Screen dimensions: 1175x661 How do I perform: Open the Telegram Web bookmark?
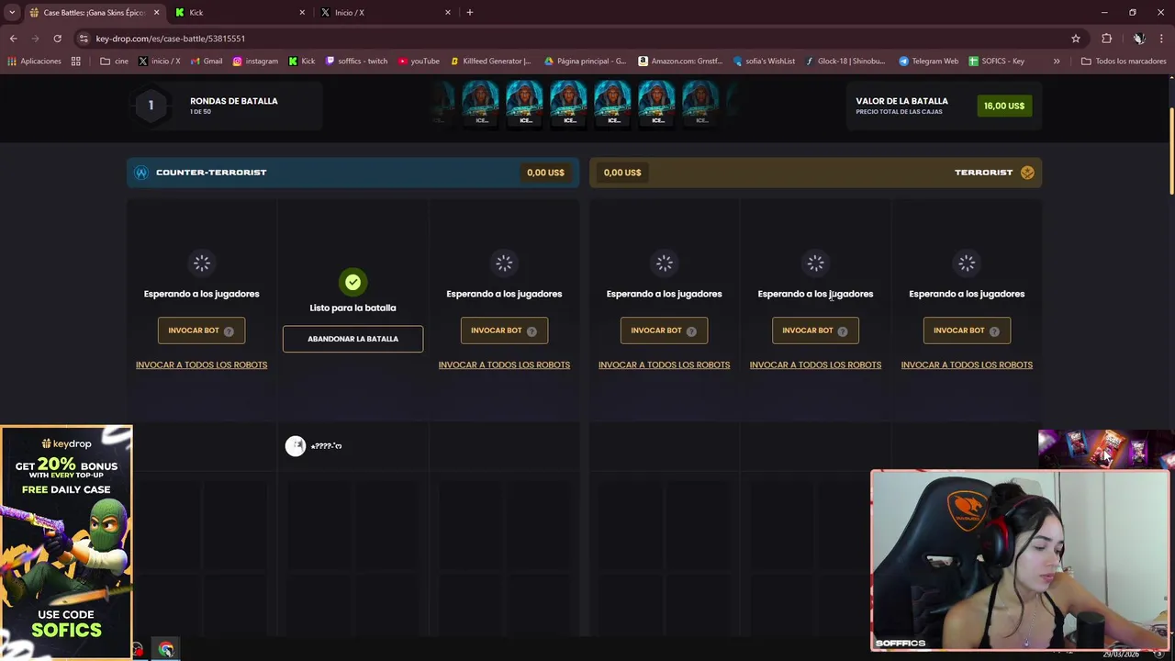click(x=928, y=62)
